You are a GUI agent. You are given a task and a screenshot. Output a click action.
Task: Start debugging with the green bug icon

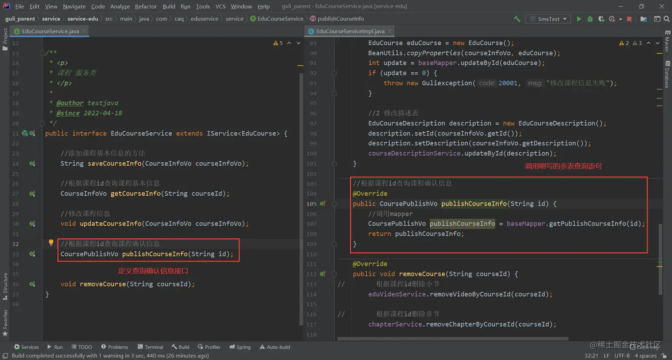(x=590, y=19)
